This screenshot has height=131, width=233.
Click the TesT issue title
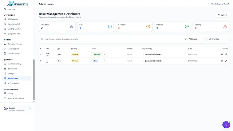point(47,53)
